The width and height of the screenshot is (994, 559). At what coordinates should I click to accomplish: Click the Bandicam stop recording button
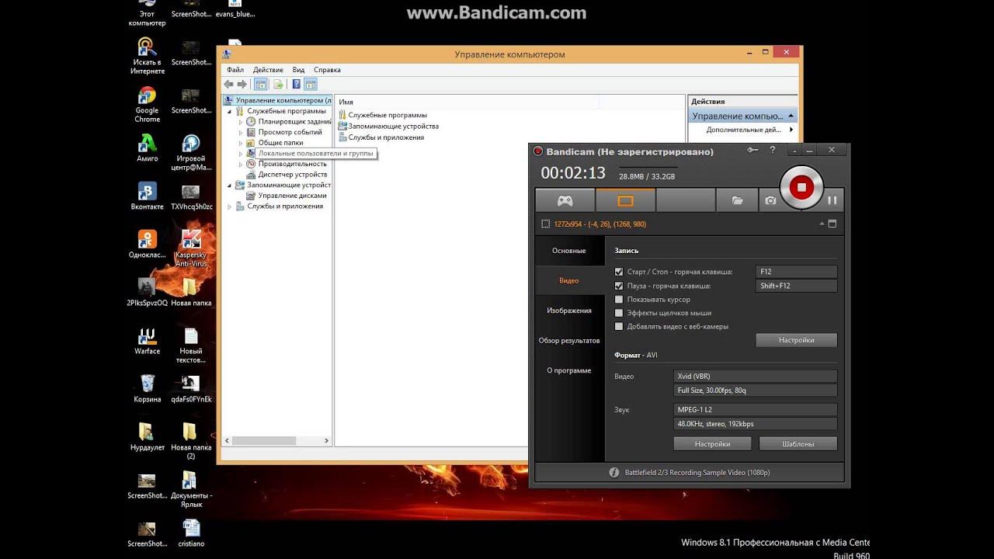801,187
